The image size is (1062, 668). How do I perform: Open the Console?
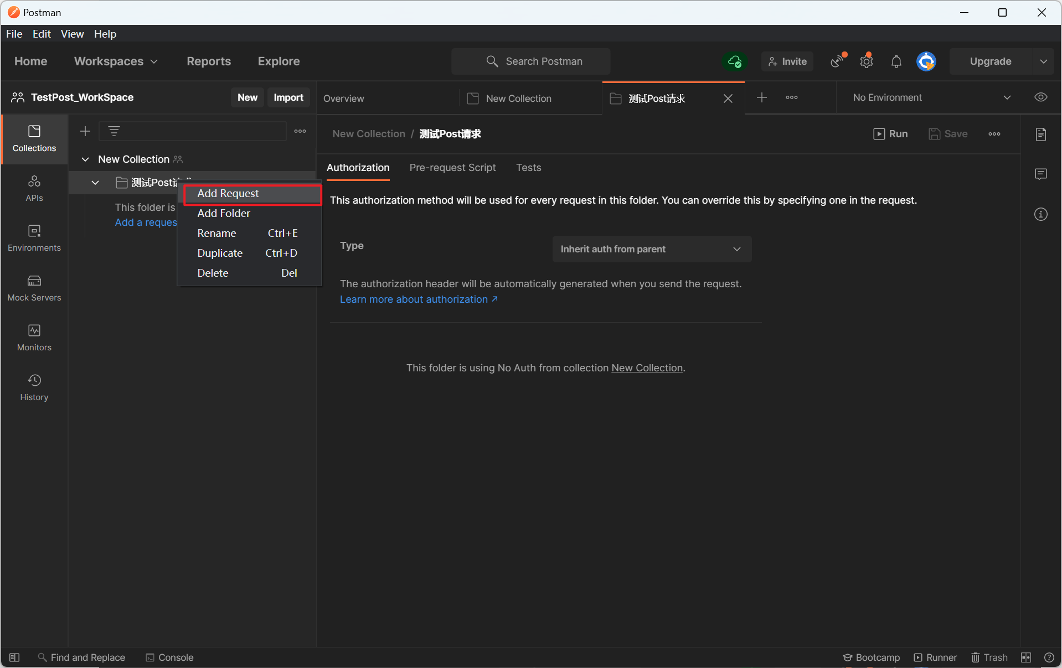tap(169, 657)
